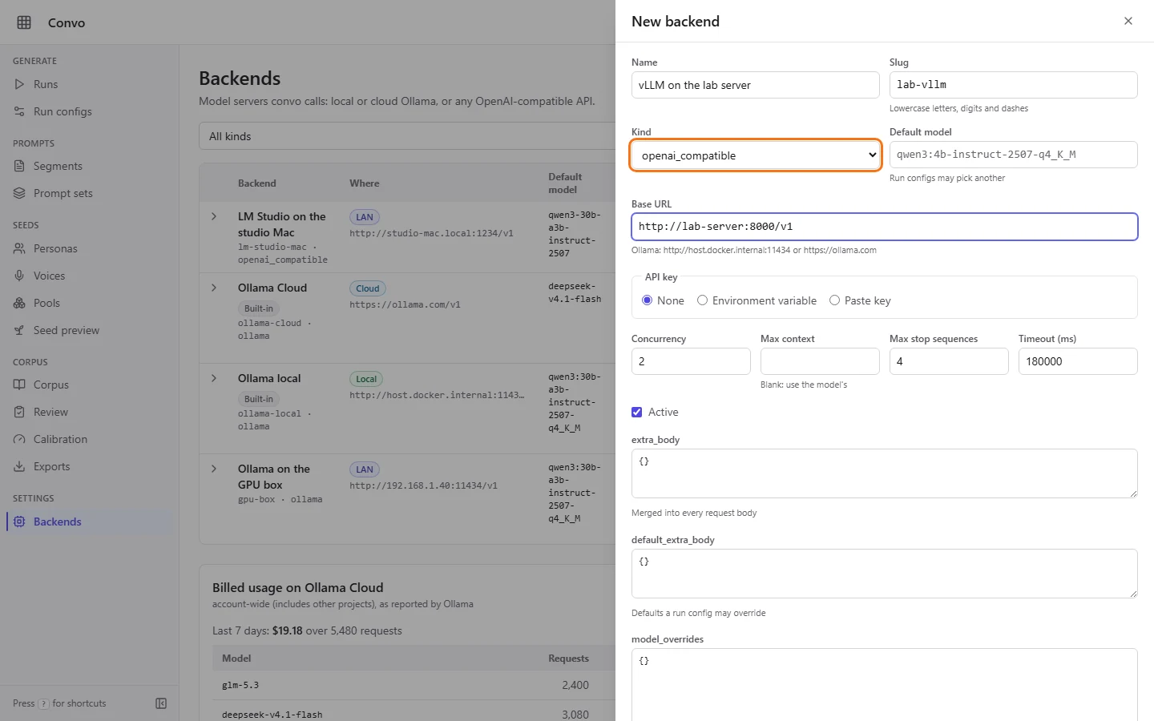Screen dimensions: 1154x721
Task: Click the Slug input field
Action: coord(1014,85)
